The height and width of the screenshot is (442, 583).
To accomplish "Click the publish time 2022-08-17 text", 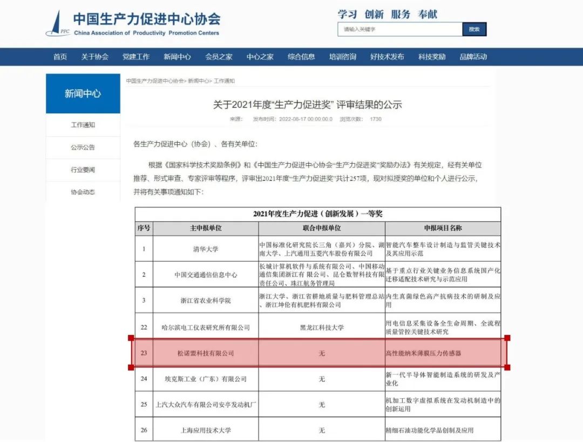I will tap(293, 119).
